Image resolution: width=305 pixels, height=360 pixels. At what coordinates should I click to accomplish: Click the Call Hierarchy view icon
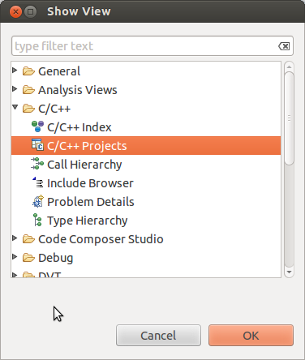point(37,164)
